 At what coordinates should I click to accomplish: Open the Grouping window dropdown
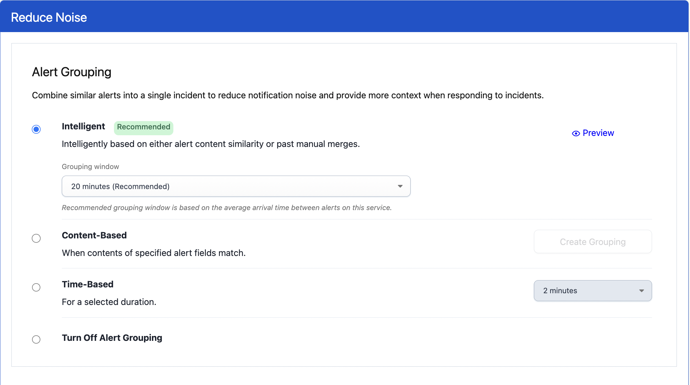pyautogui.click(x=236, y=186)
